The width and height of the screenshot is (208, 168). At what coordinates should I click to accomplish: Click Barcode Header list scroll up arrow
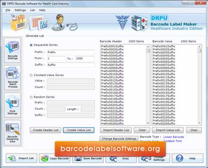[148, 47]
